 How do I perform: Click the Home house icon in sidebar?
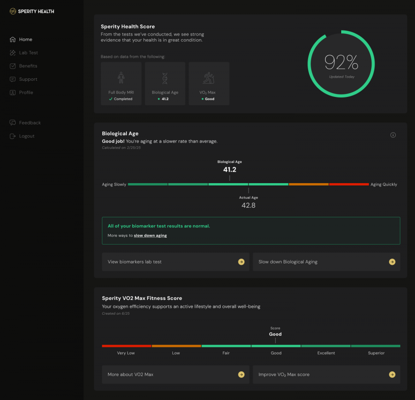pos(12,40)
